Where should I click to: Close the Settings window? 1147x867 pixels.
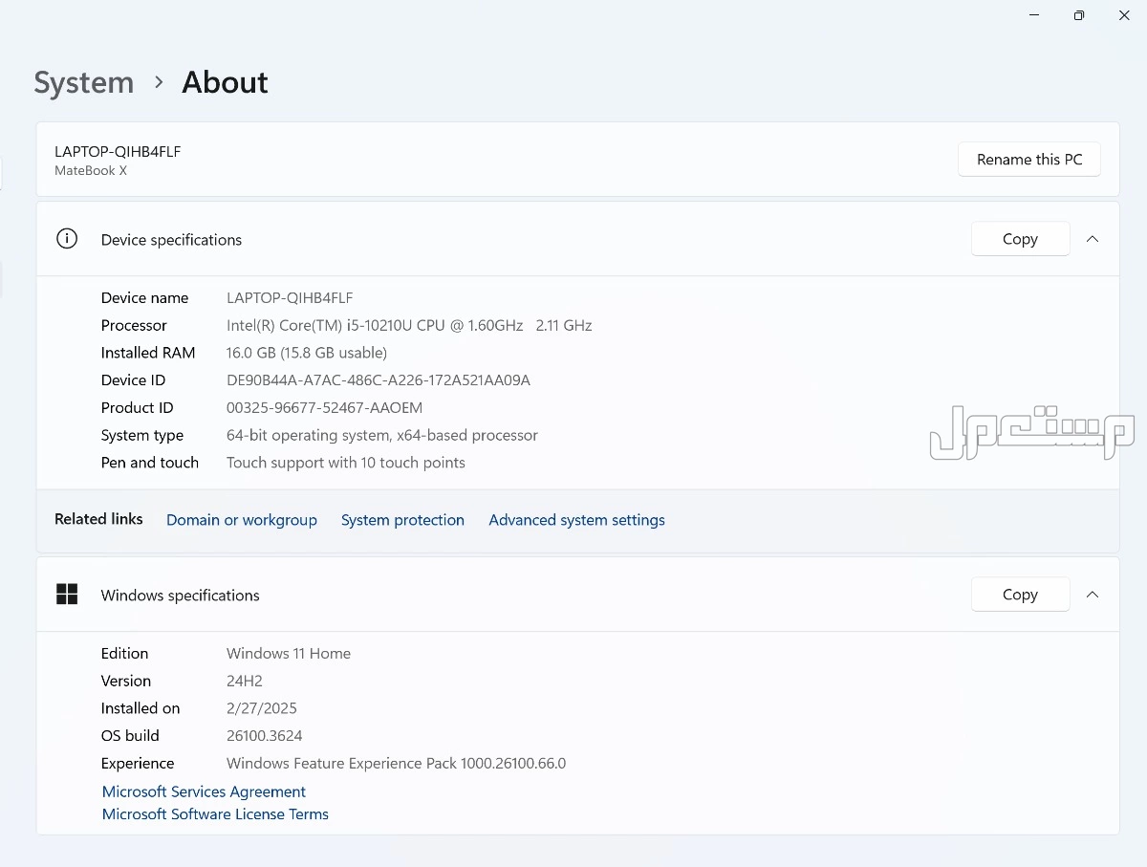tap(1124, 15)
